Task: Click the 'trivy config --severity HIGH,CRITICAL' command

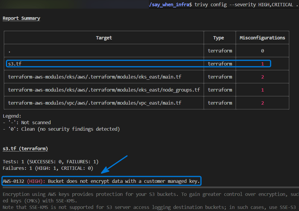Action: (x=244, y=4)
